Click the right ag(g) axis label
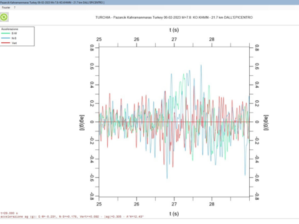 pyautogui.click(x=266, y=123)
